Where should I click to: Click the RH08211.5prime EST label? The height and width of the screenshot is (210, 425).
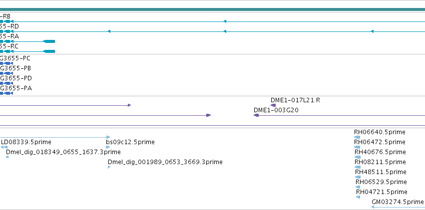pos(380,162)
